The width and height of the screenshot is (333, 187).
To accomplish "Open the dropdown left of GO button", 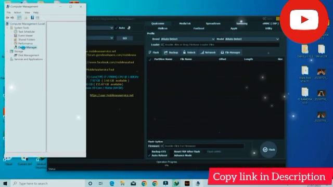I will click(100, 38).
